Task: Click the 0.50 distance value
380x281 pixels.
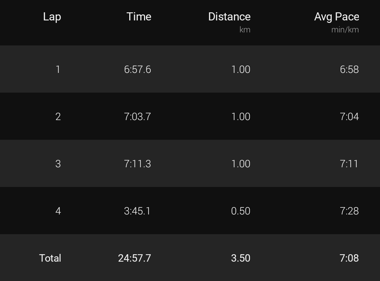Action: click(x=241, y=211)
